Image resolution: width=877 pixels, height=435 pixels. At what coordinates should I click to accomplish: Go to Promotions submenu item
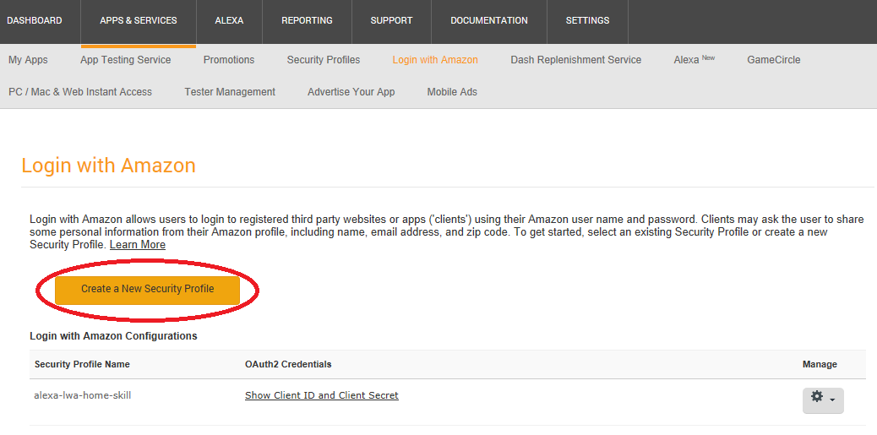coord(229,60)
